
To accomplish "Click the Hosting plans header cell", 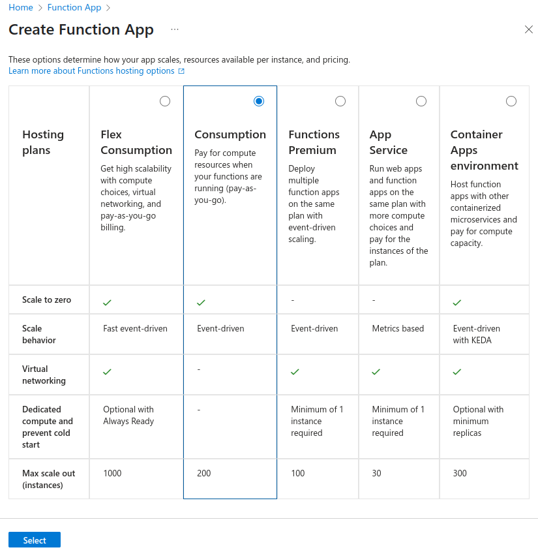I will coord(42,142).
